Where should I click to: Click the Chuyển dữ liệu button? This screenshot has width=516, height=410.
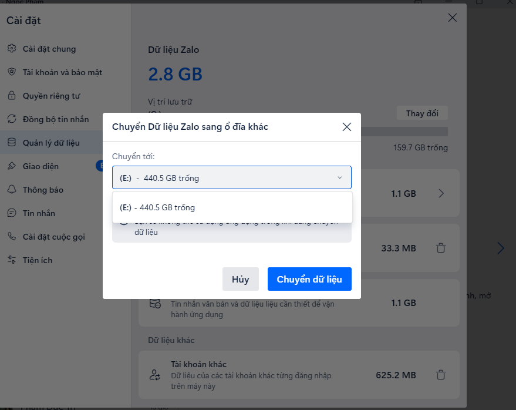309,279
